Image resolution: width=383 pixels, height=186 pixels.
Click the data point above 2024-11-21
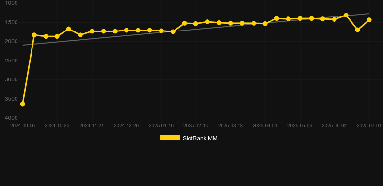tap(92, 31)
